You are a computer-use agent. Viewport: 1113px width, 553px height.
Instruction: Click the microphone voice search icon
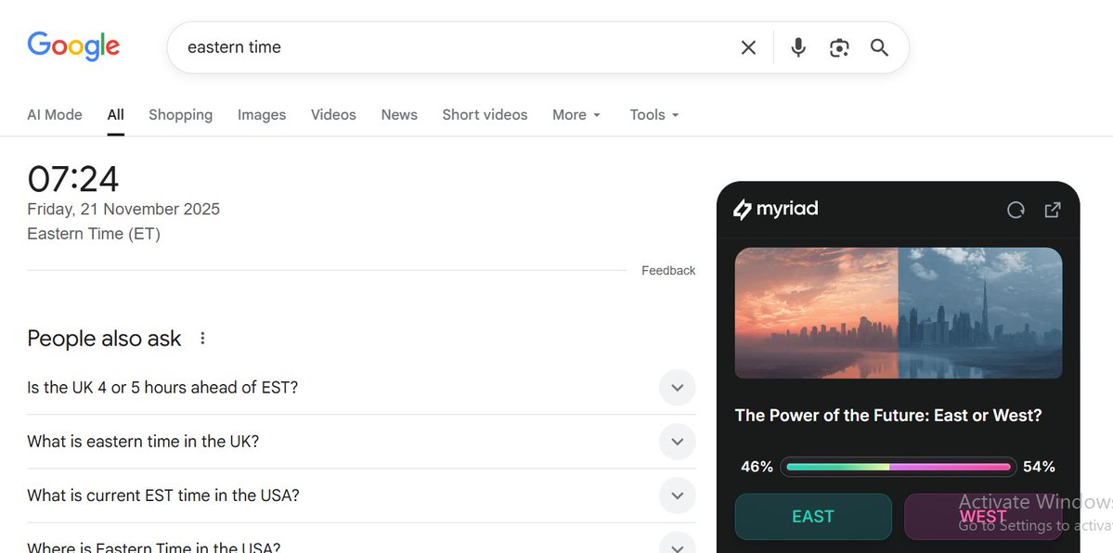click(x=797, y=46)
